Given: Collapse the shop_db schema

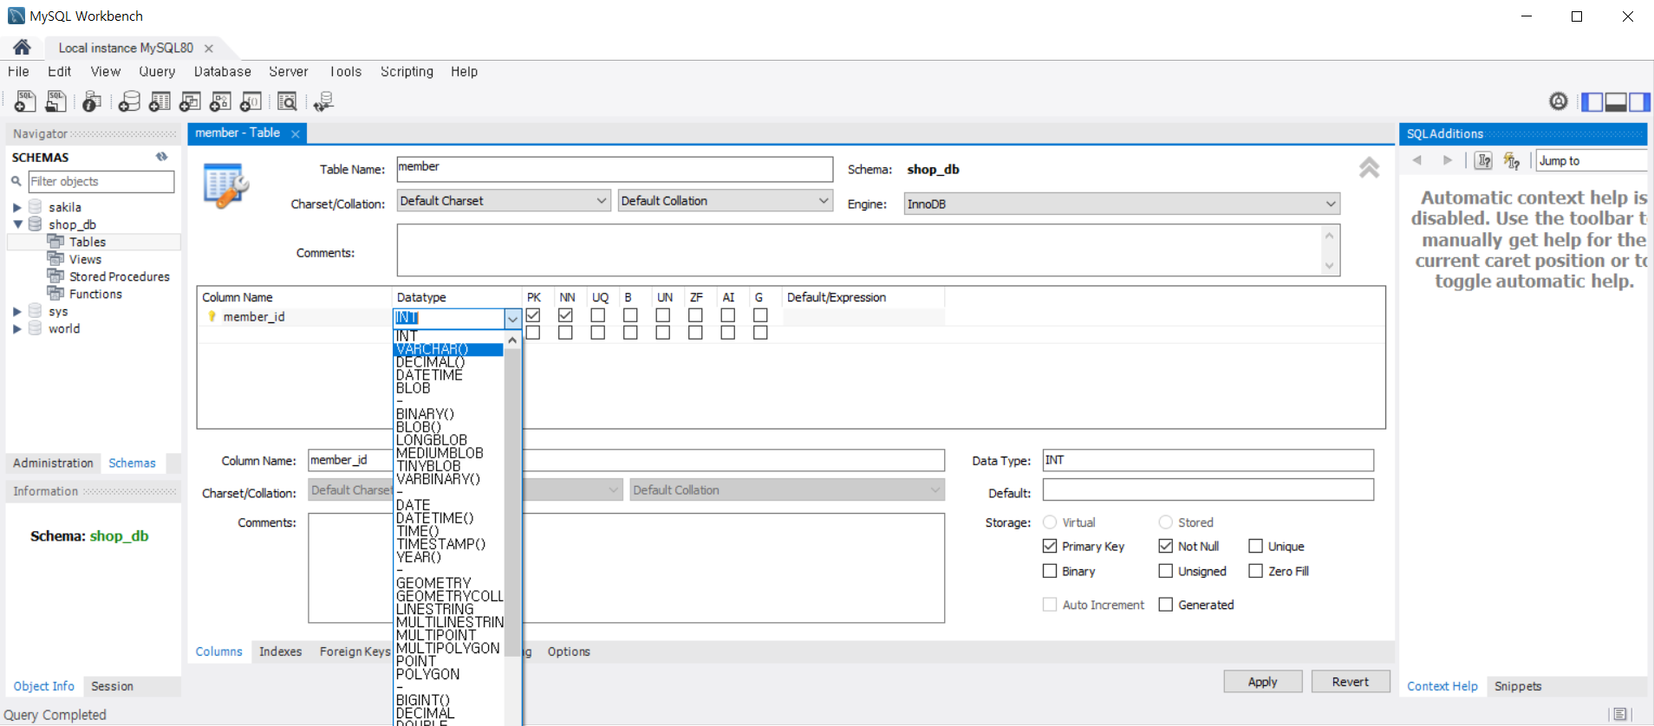Looking at the screenshot, I should point(16,224).
